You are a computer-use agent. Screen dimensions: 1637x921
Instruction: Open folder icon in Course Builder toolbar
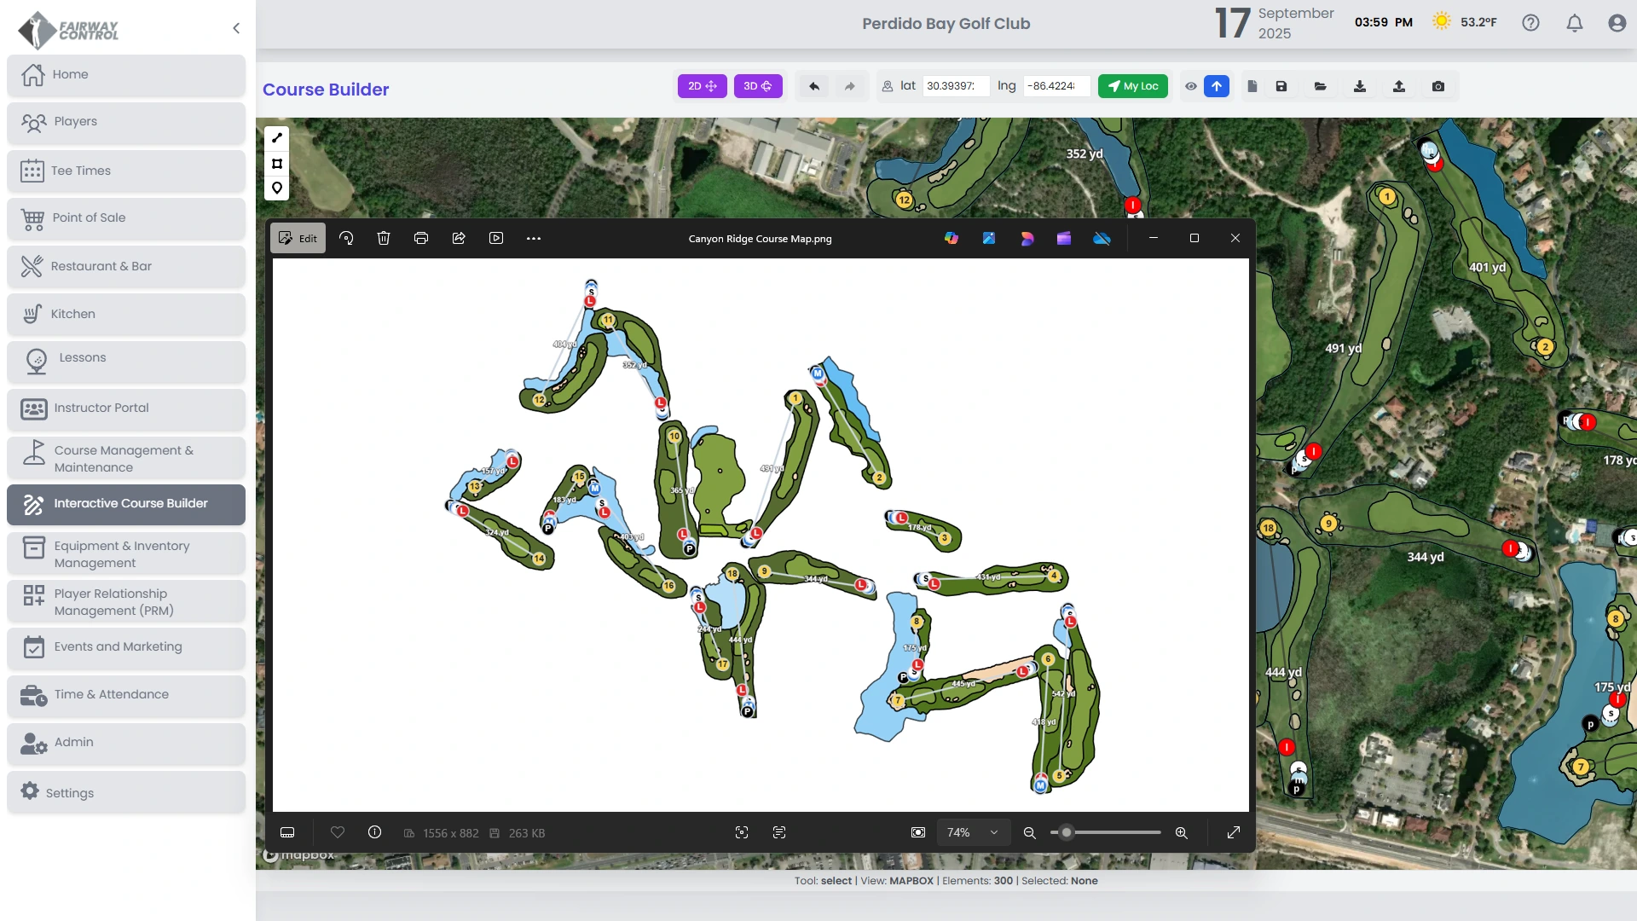[1320, 86]
